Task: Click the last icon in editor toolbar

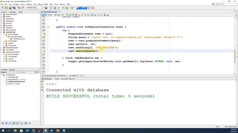Action: pos(107,15)
